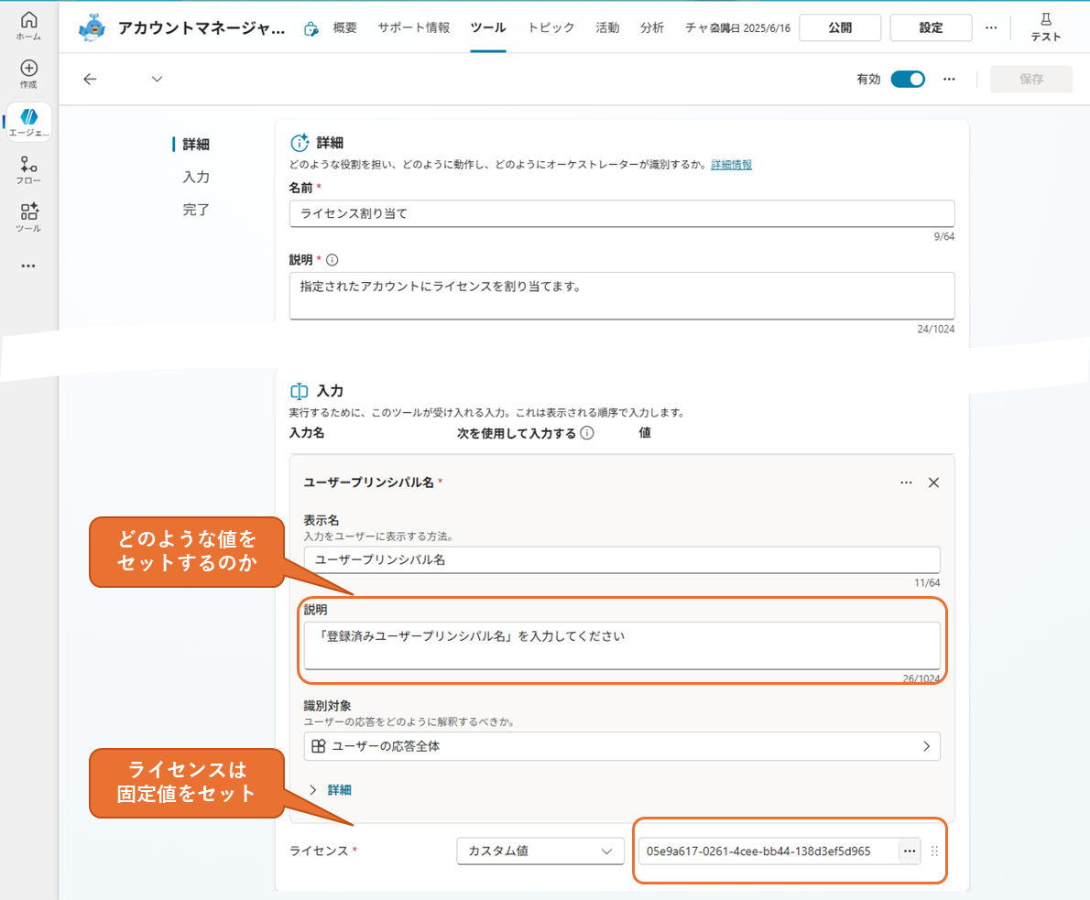Click info icon next to 説明 label

point(332,260)
